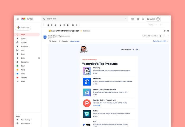
Task: Click the unsubscribe link beside sender name
Action: [x=66, y=36]
